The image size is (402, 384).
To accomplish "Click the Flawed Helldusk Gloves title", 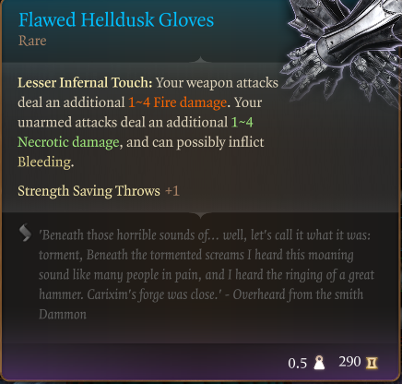I will (116, 20).
